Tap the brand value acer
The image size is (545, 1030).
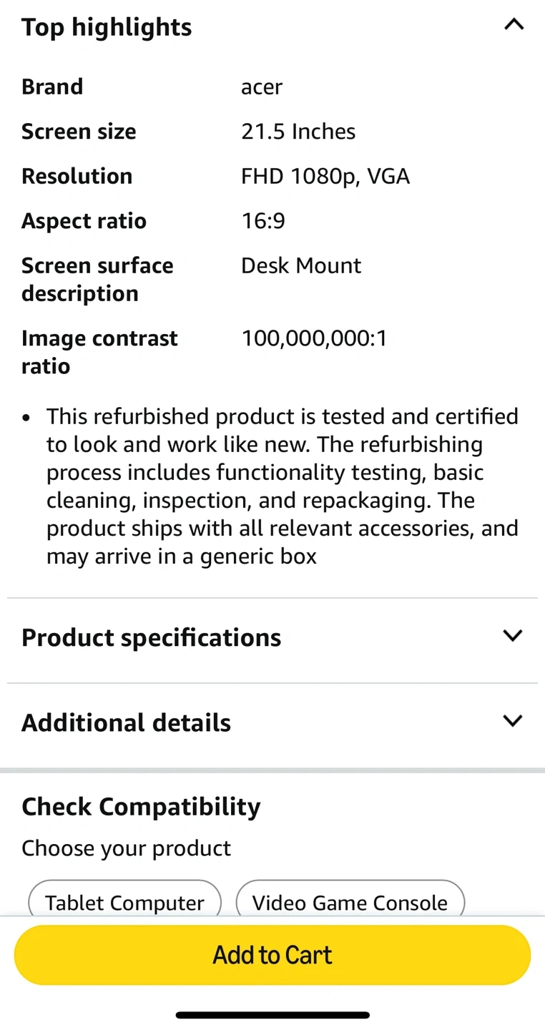pos(262,87)
